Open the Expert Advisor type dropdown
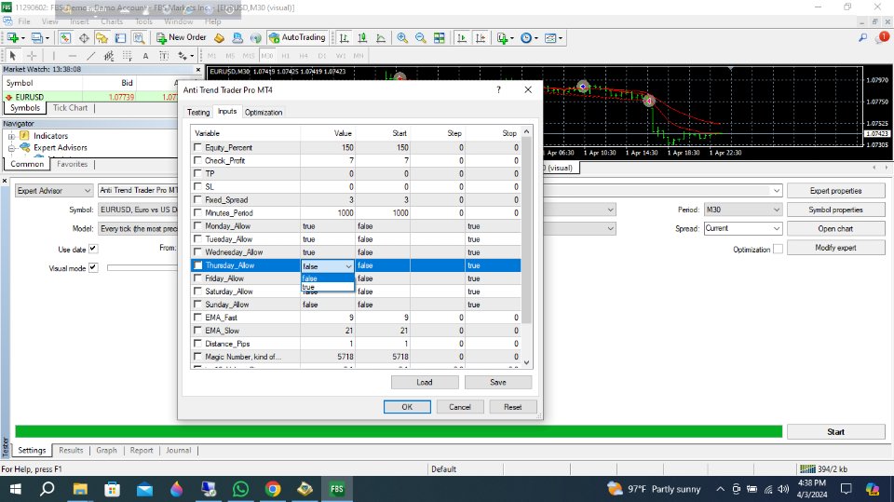The image size is (894, 502). (54, 191)
